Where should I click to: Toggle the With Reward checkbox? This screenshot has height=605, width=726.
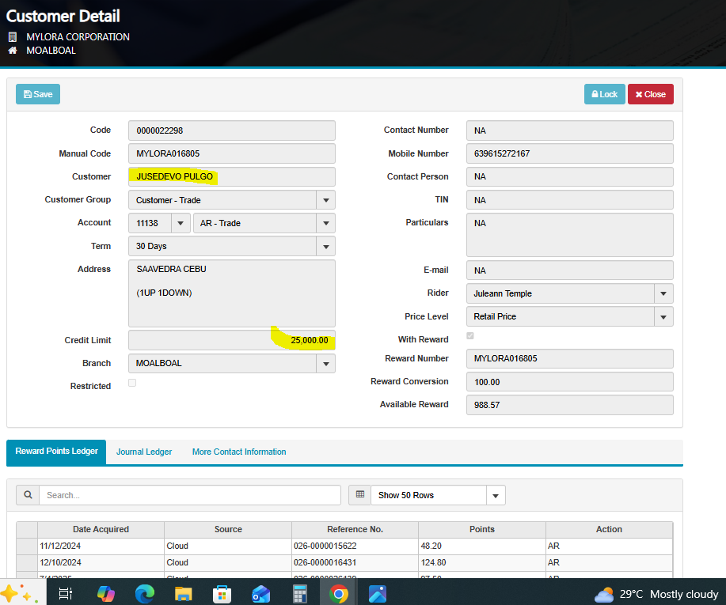coord(471,336)
